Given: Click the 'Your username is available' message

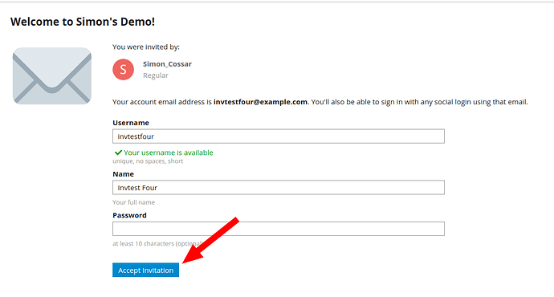Looking at the screenshot, I should [168, 153].
